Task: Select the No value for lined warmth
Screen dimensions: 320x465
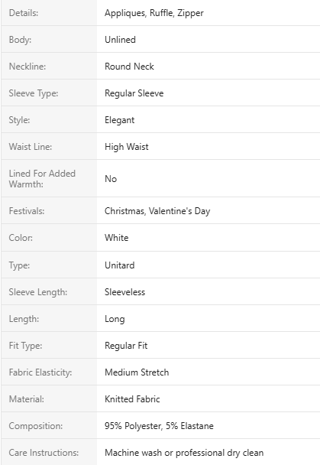Action: 111,179
